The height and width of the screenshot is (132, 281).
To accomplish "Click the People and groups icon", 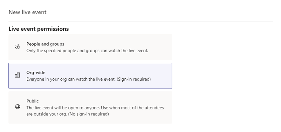I will 18,47.
